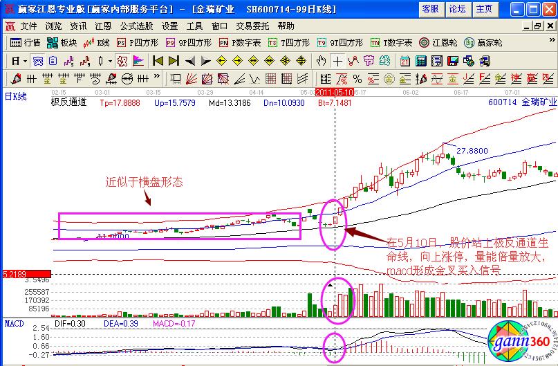The height and width of the screenshot is (366, 558).
Task: Click the 客服 button in title bar
Action: (x=431, y=9)
